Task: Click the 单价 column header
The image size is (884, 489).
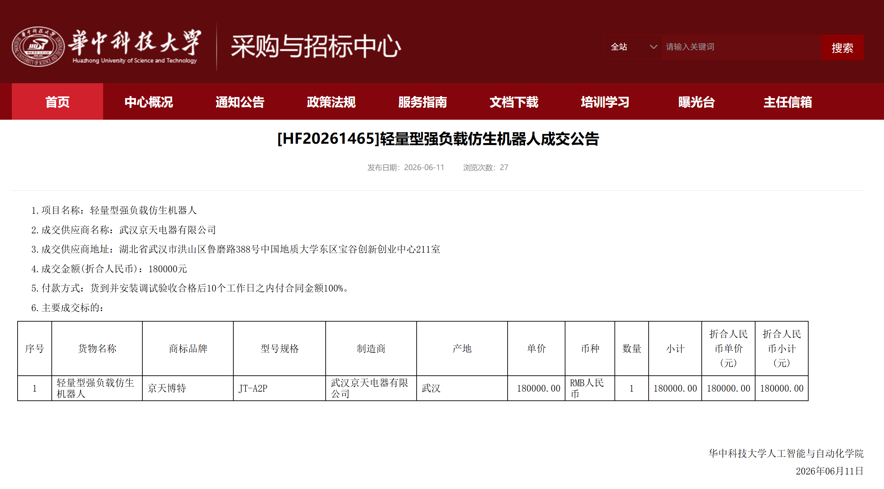Action: pos(536,349)
